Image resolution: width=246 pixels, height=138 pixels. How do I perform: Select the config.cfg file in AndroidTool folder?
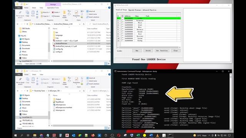tap(58, 49)
